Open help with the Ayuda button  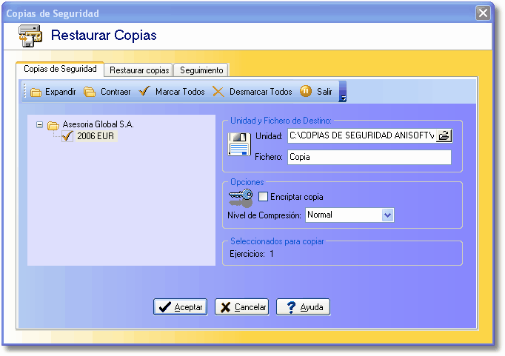(304, 307)
